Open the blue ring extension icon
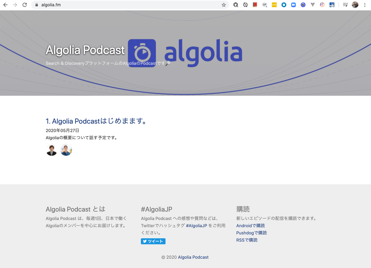Image resolution: width=371 pixels, height=268 pixels. tap(284, 5)
